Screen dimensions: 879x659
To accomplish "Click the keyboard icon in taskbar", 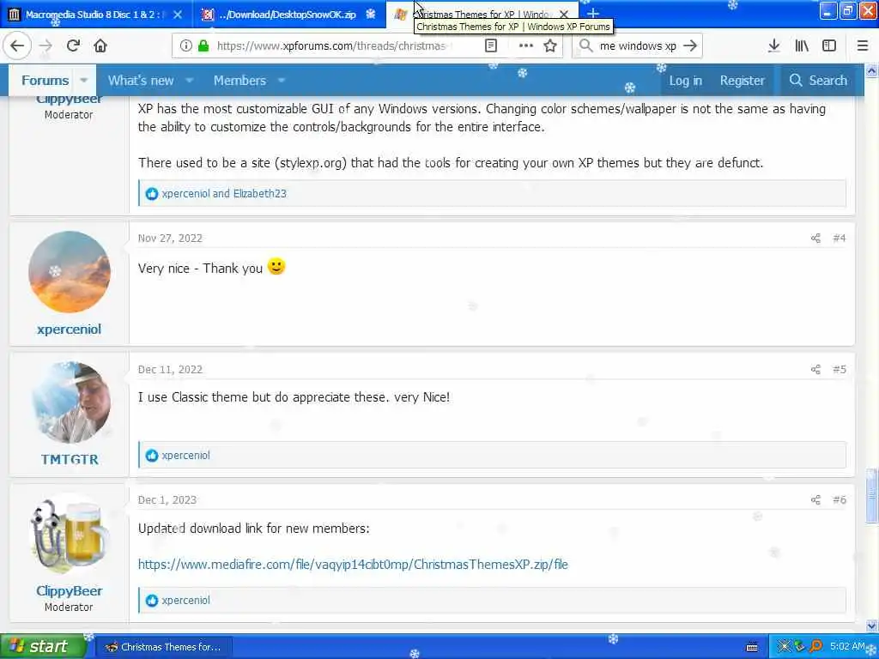I will [752, 647].
